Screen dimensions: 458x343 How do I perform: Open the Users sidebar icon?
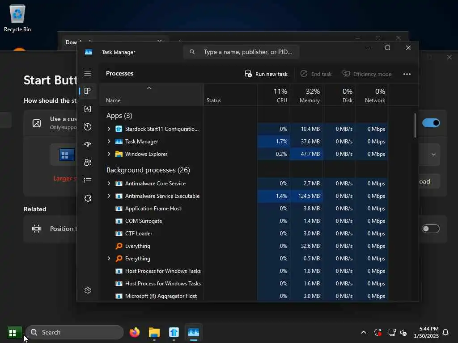pos(88,163)
